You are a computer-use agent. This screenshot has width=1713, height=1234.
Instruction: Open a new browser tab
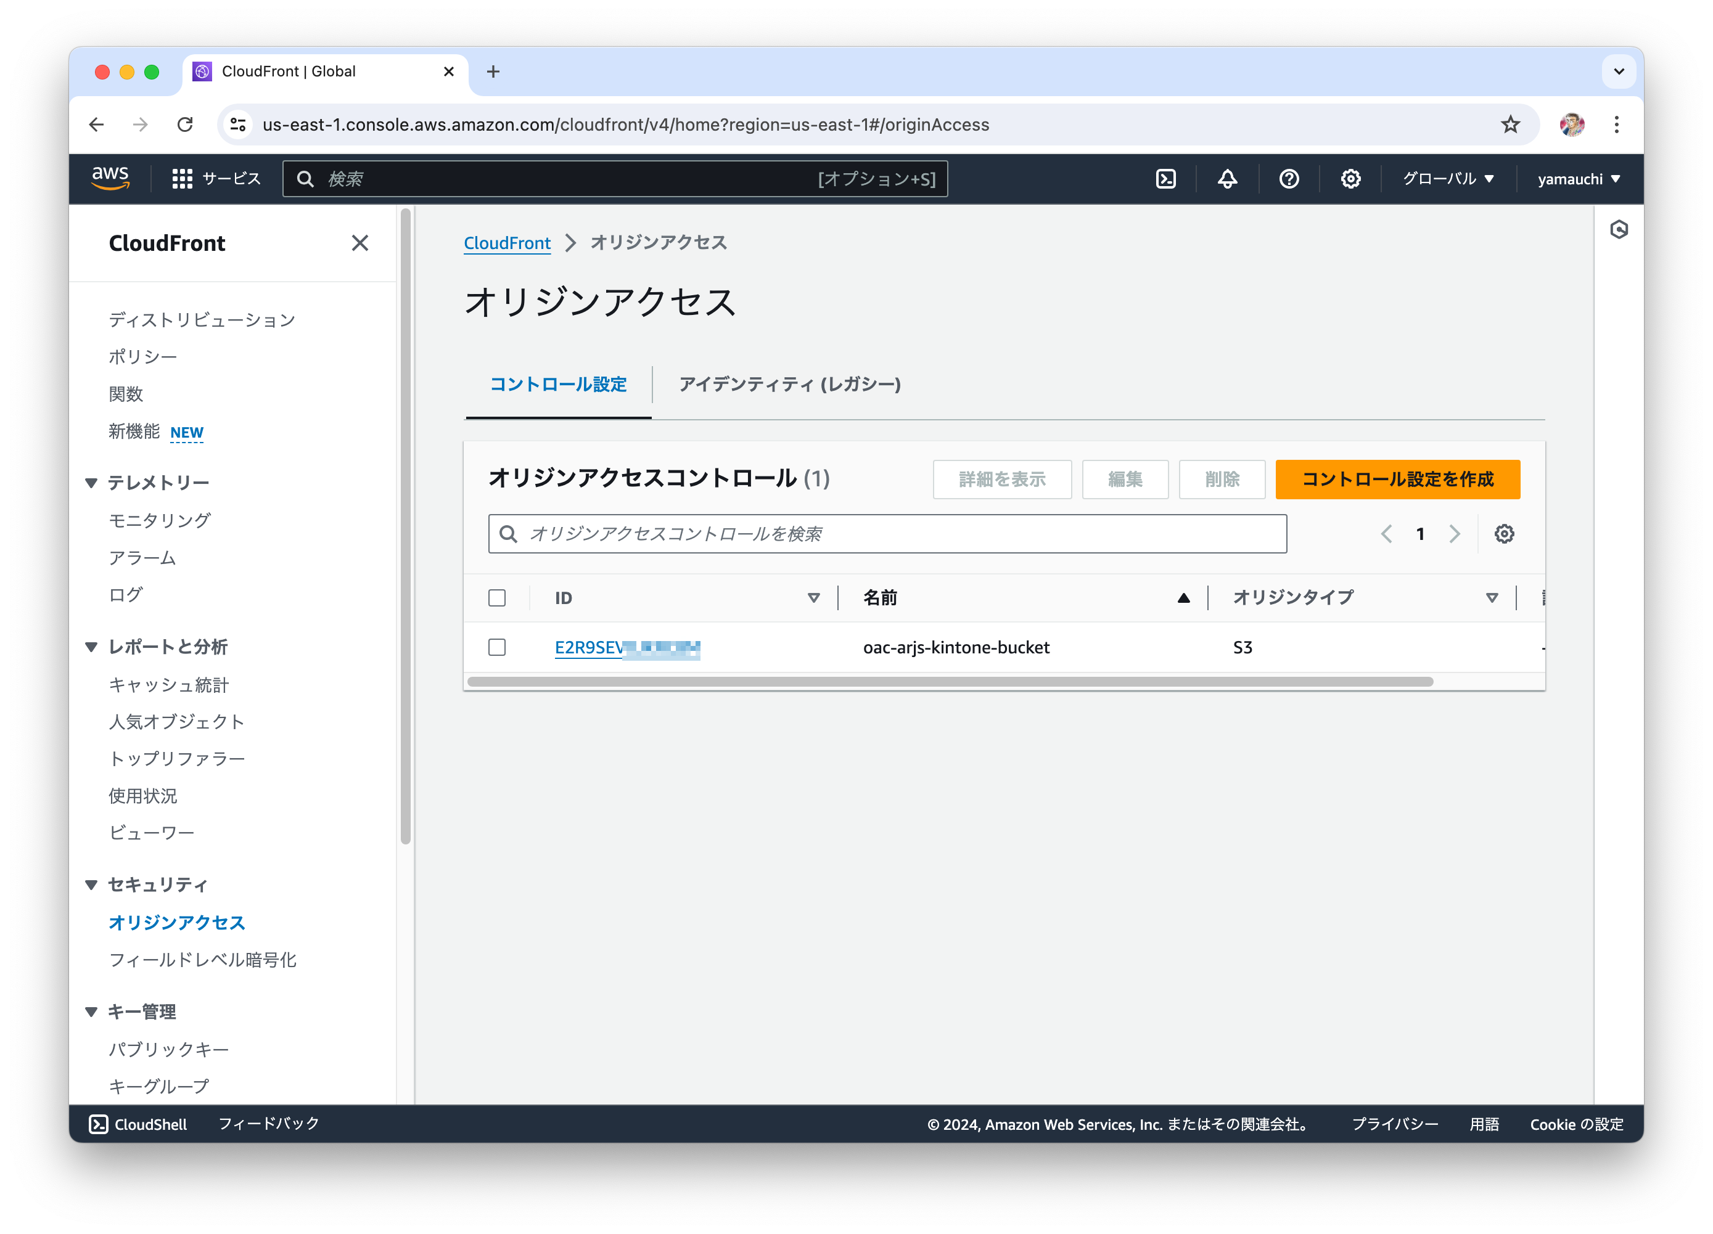point(493,72)
